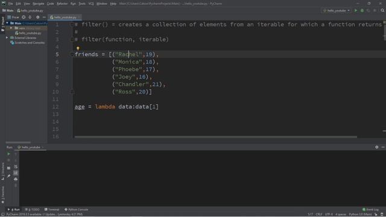Toggle the Project tool window side tab

2,24
